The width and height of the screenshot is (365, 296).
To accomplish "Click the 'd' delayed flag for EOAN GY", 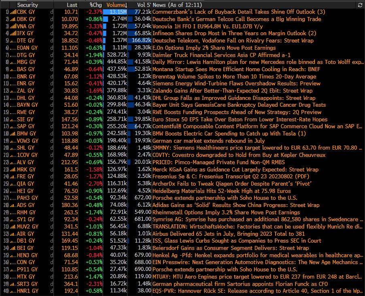I will coord(52,48).
